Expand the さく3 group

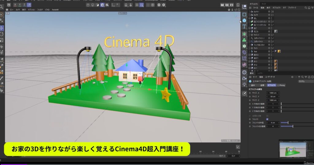pyautogui.click(x=250, y=61)
